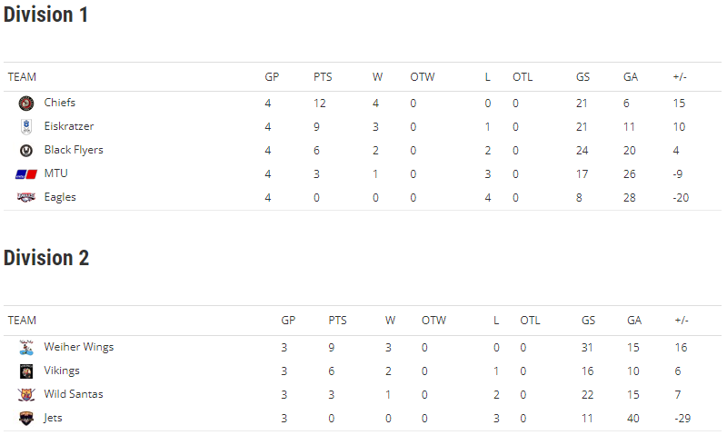The width and height of the screenshot is (727, 445).
Task: Click the Black Flyers logo icon
Action: point(26,150)
